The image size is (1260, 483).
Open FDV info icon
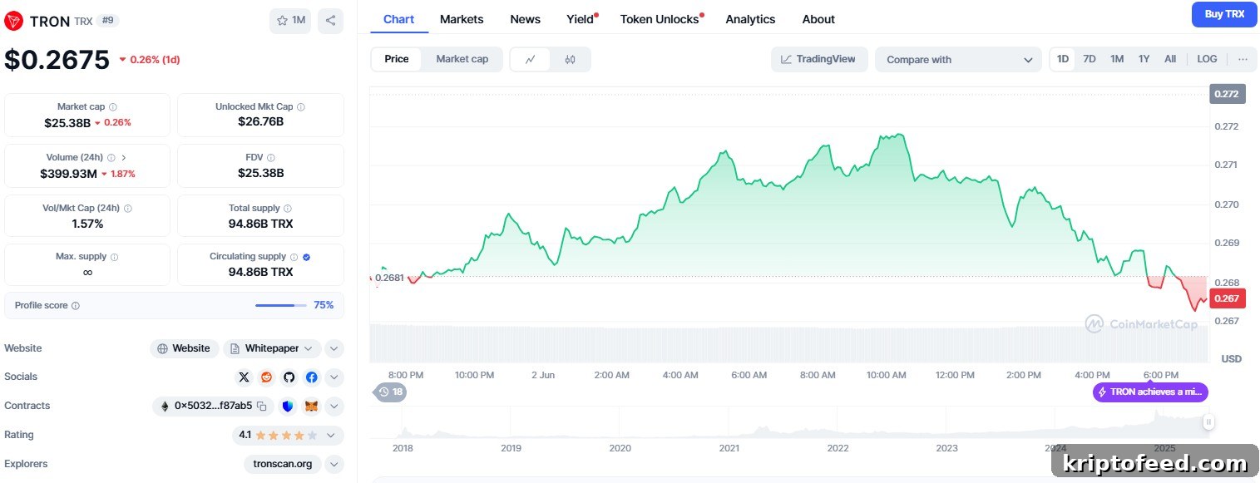pyautogui.click(x=271, y=157)
